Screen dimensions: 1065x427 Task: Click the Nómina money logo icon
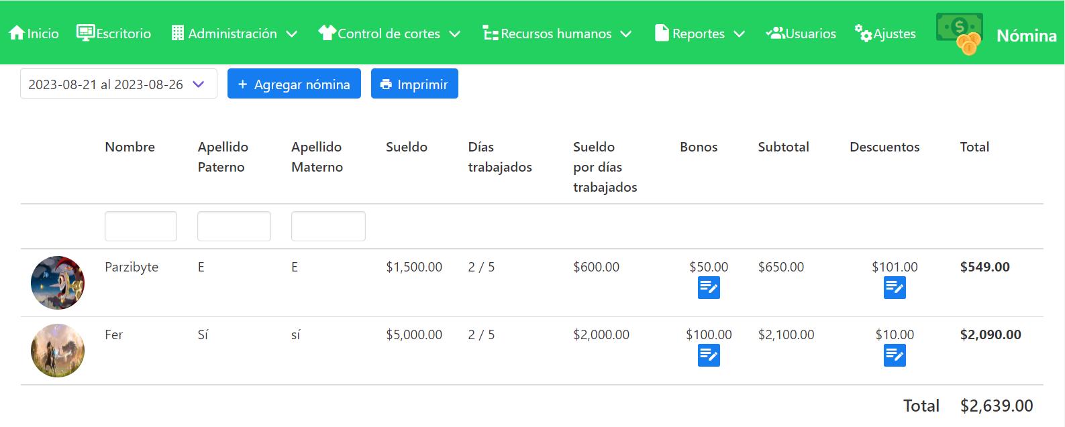tap(960, 33)
